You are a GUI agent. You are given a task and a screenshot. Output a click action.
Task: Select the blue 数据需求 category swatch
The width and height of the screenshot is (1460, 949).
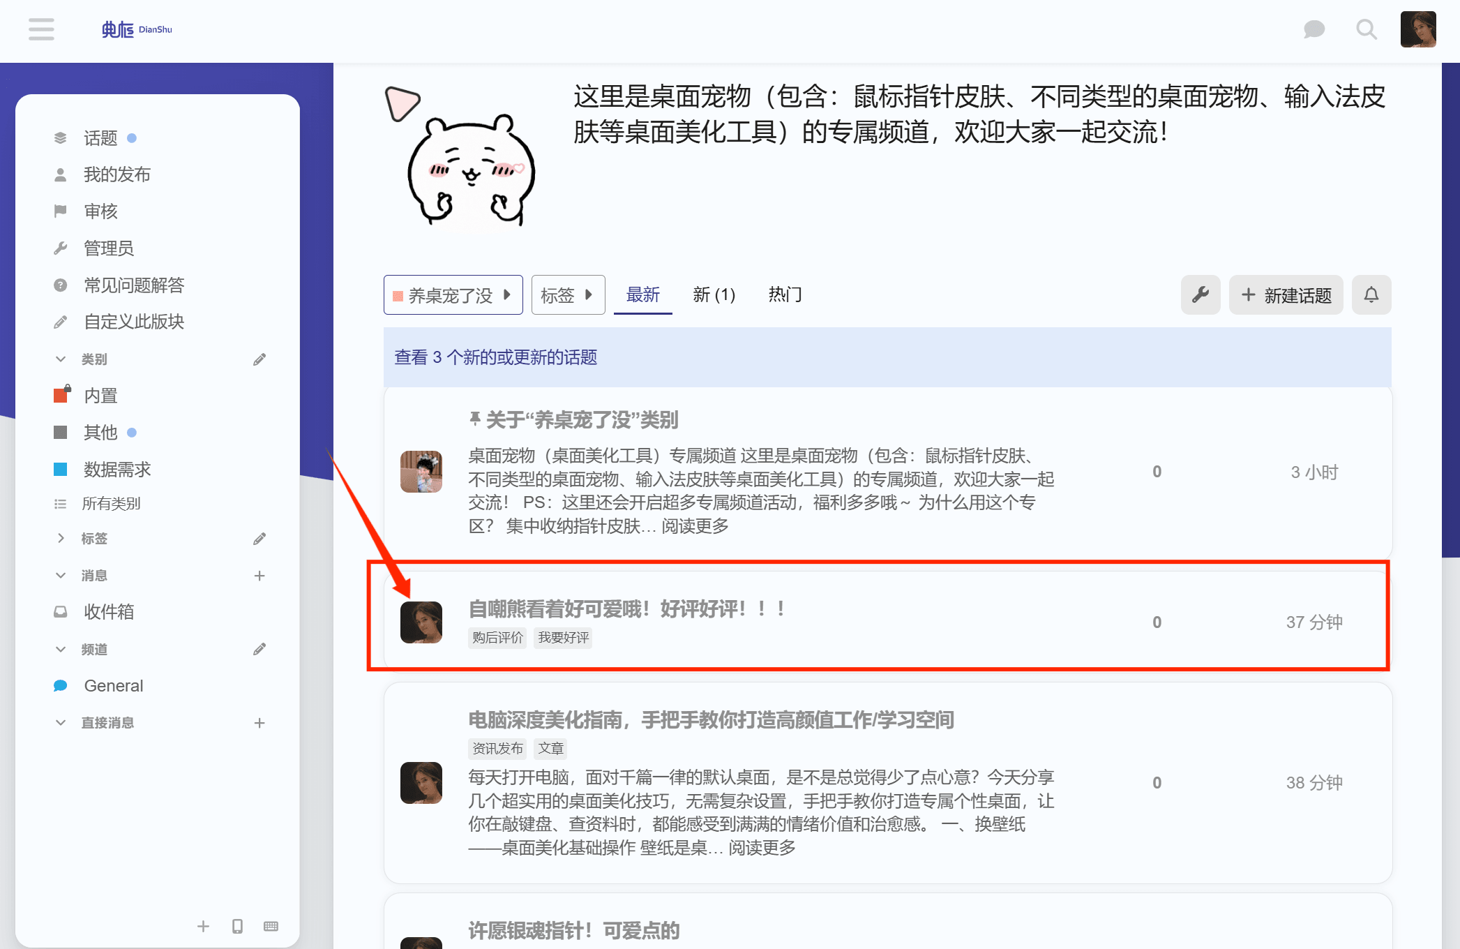[x=61, y=470]
